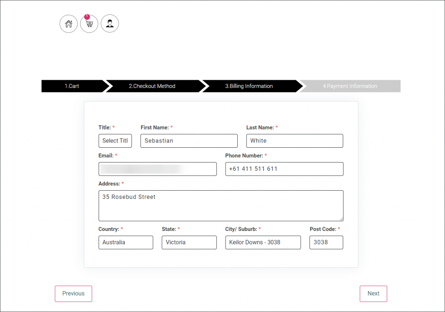Viewport: 445px width, 312px height.
Task: Click the cart item count badge
Action: click(87, 17)
